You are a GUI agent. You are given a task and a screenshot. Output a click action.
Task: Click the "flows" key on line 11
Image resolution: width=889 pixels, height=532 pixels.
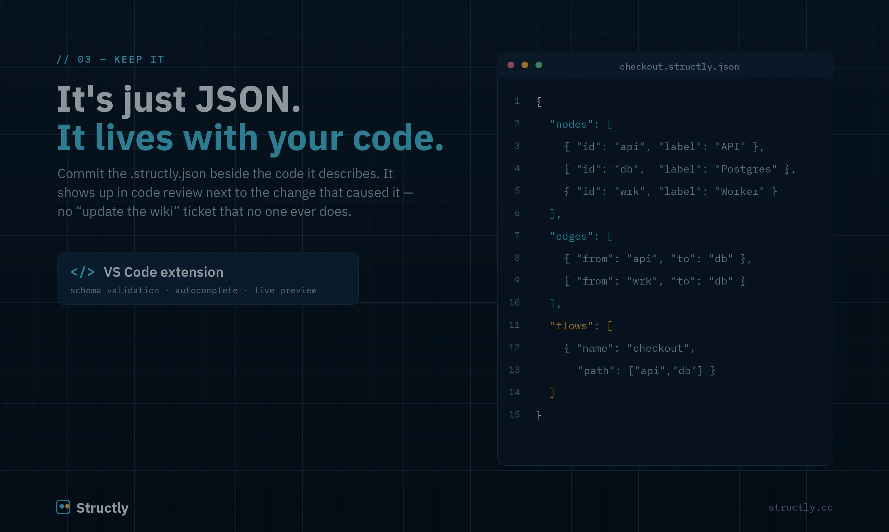pyautogui.click(x=571, y=326)
